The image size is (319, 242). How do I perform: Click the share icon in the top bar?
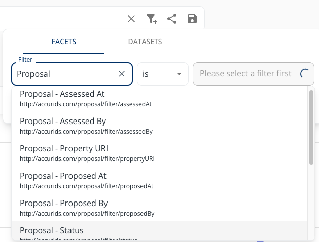[172, 19]
